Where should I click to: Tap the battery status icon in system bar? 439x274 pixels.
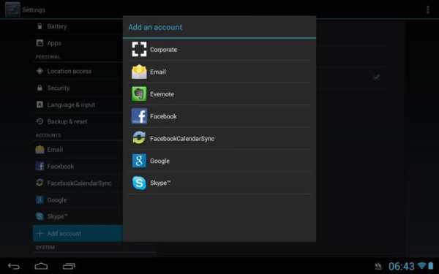pyautogui.click(x=431, y=266)
